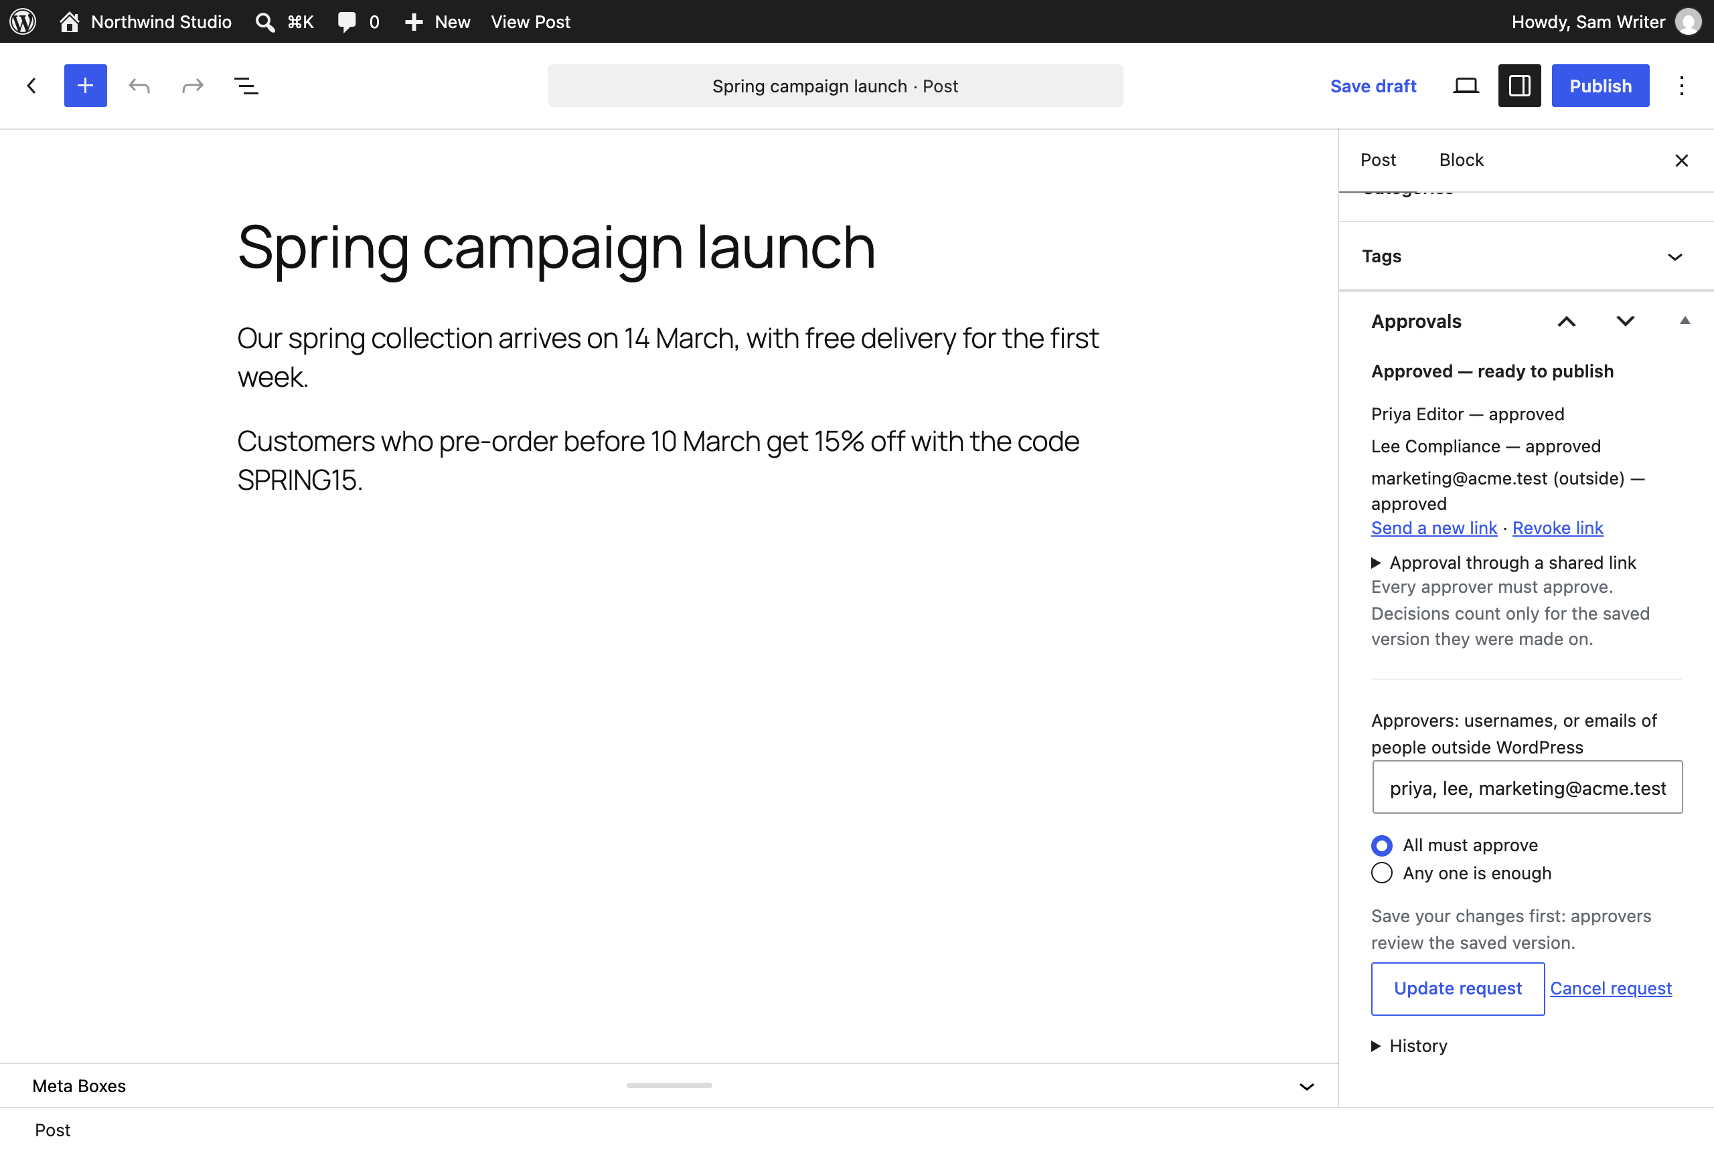The width and height of the screenshot is (1714, 1151).
Task: Expand Approval through a shared link
Action: click(1503, 562)
